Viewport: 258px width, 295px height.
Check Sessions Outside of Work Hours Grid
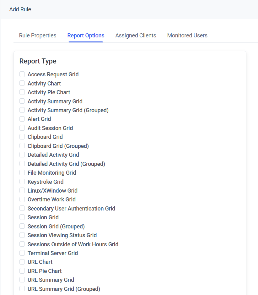[x=22, y=244]
